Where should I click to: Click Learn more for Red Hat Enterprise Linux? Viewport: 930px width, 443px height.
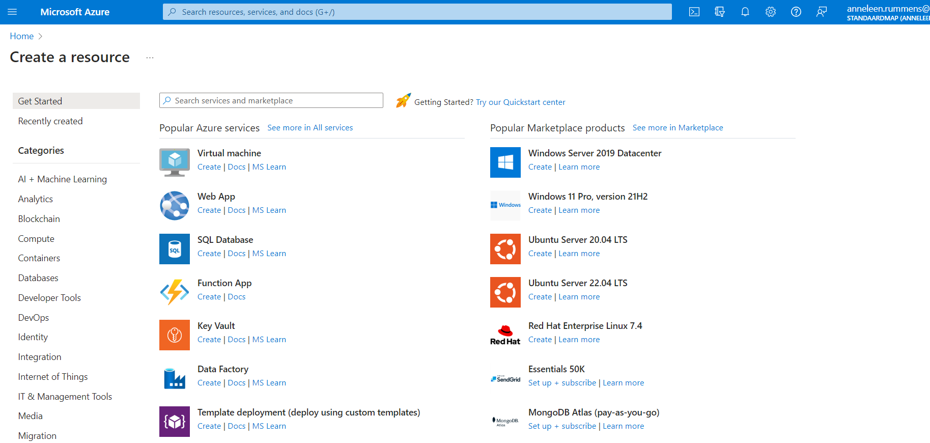[579, 340]
